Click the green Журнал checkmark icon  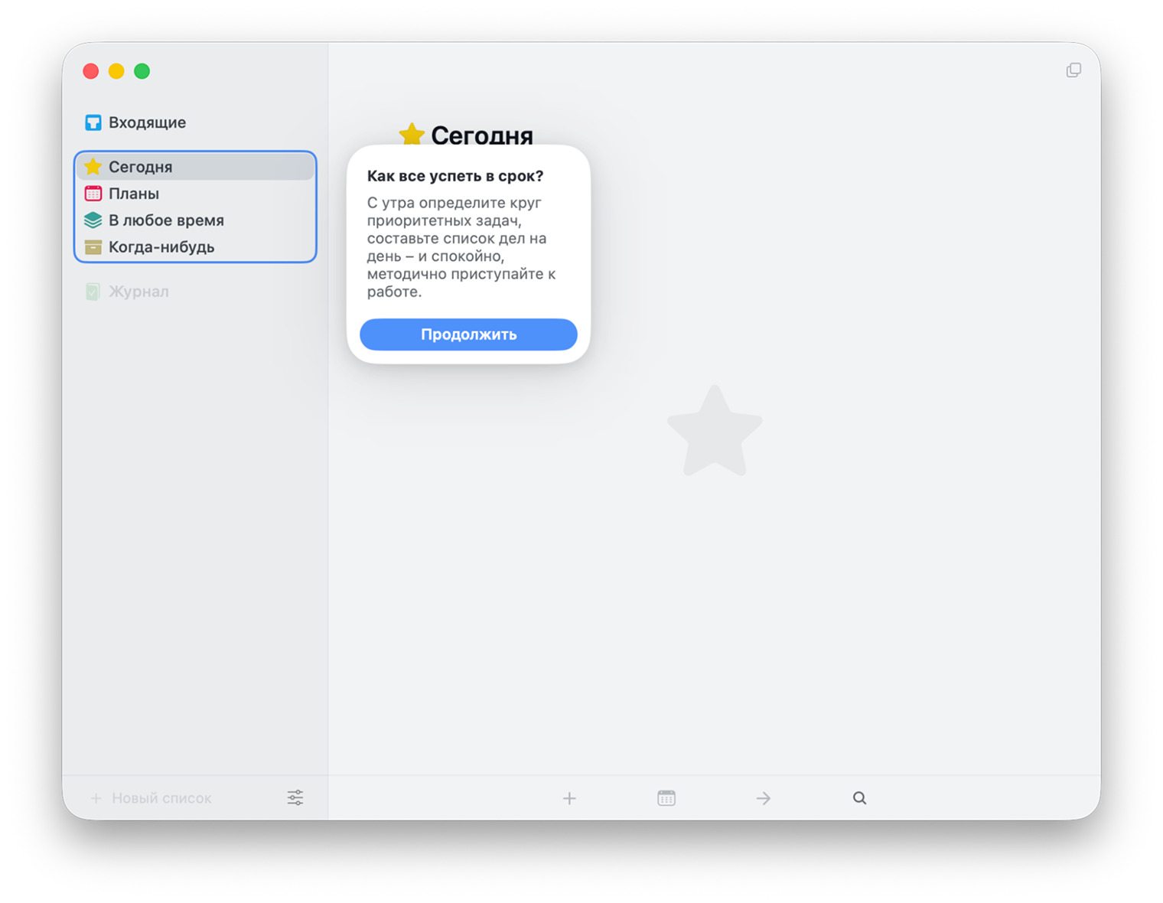pos(93,292)
